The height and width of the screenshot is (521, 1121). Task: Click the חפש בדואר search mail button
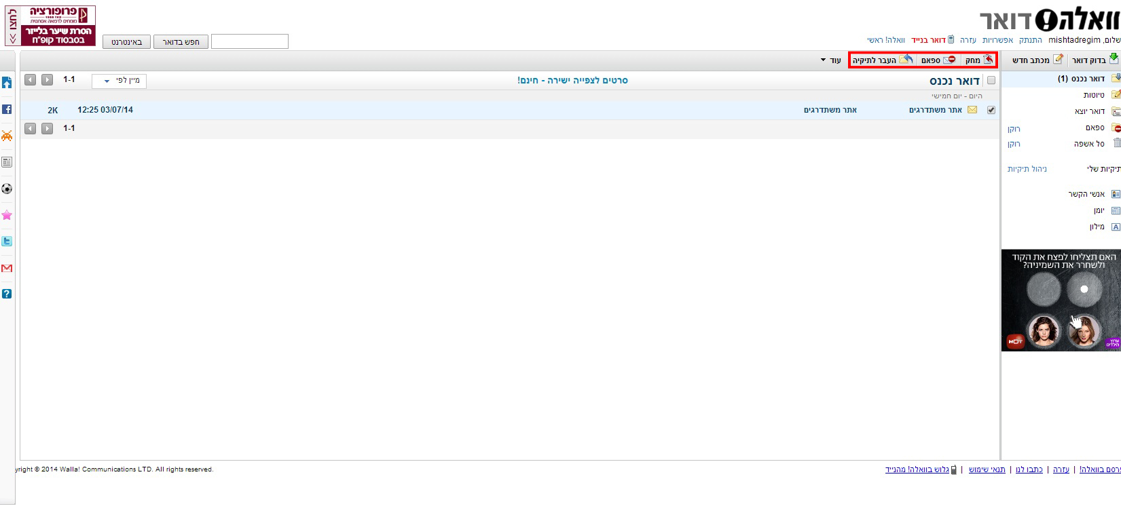click(x=180, y=42)
